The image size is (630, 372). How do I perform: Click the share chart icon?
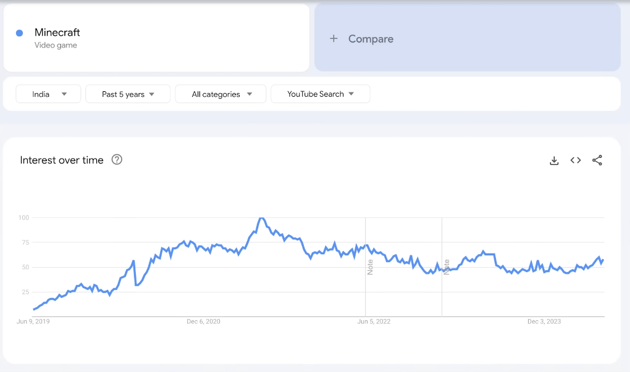click(x=597, y=160)
